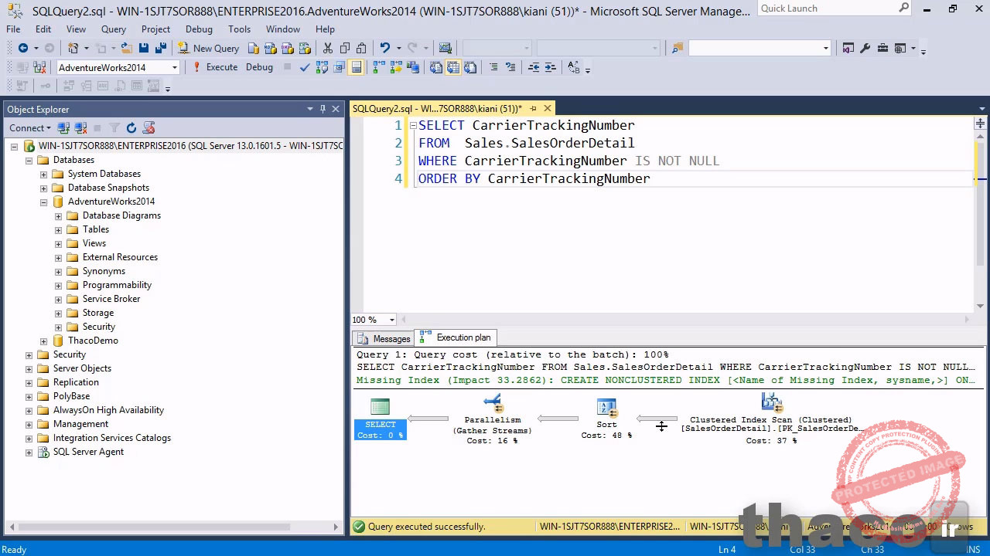Open the 100 % zoom dropdown

(391, 320)
